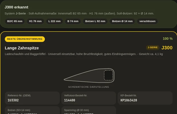The width and height of the screenshot is (177, 114).
Task: Click the 'Referenz-Nr. (OEM)' label
Action: pyautogui.click(x=19, y=95)
